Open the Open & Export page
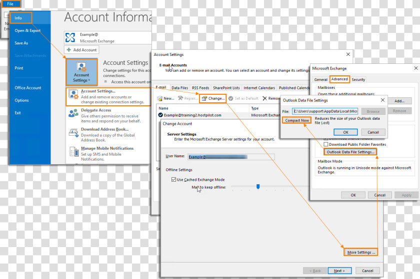 coord(27,30)
